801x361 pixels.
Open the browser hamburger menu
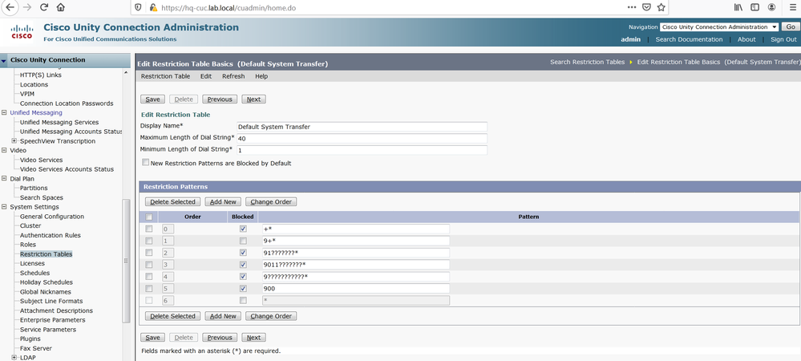[x=792, y=8]
